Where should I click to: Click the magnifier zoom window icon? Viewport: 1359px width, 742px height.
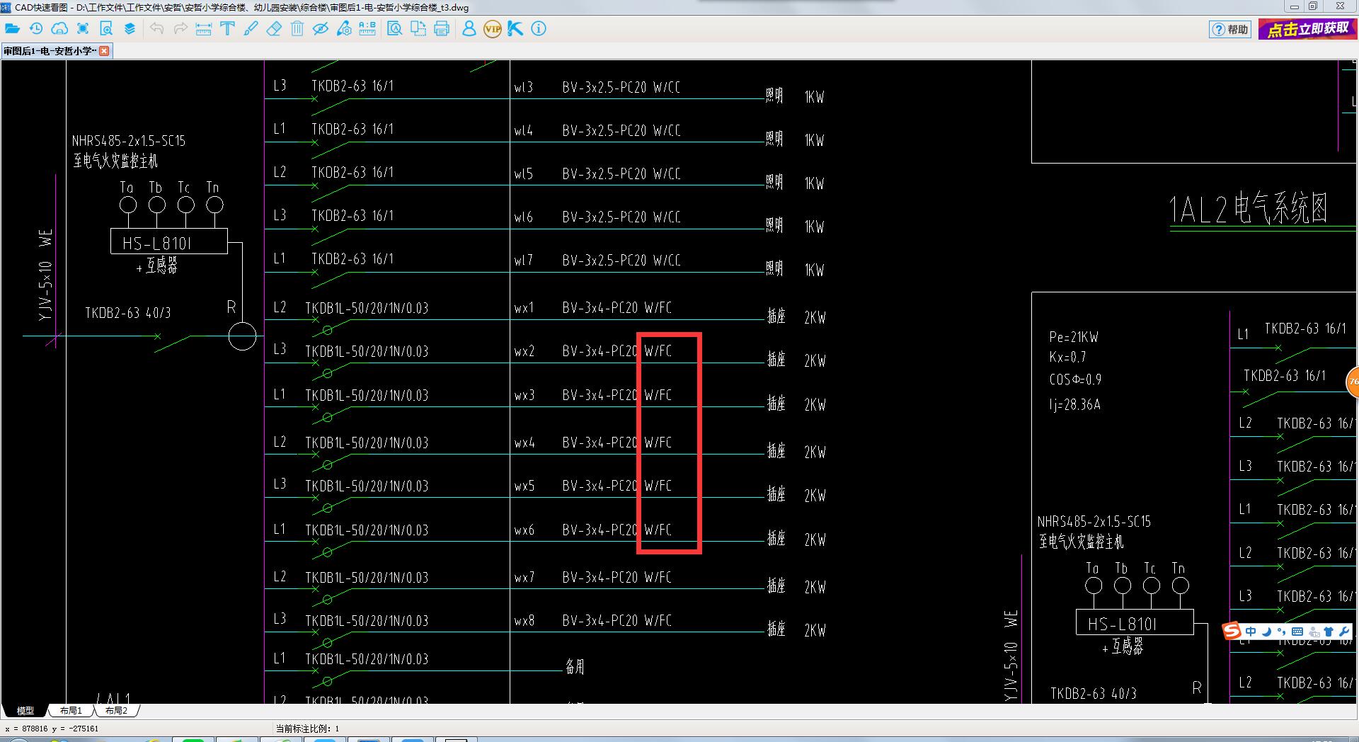tap(107, 29)
